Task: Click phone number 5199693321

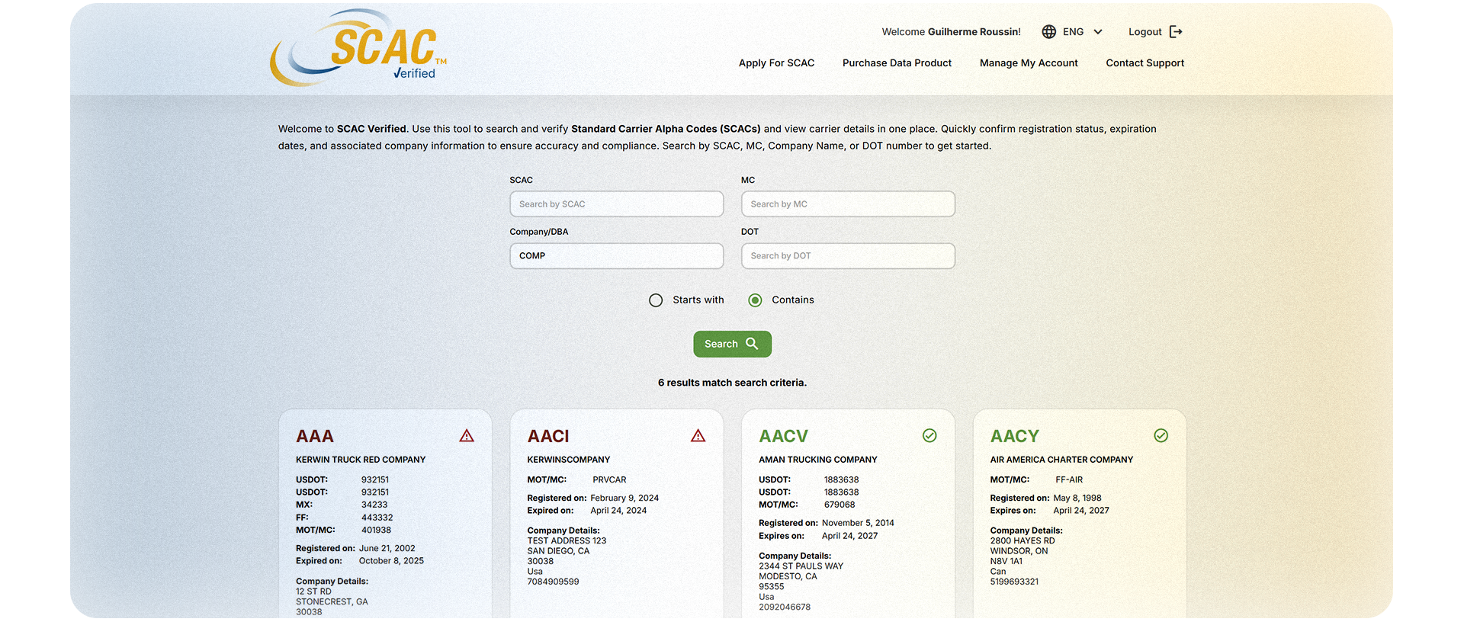Action: 1014,582
